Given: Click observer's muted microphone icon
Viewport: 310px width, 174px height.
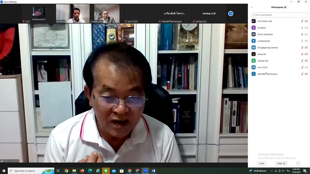Looking at the screenshot, I should tap(302, 54).
